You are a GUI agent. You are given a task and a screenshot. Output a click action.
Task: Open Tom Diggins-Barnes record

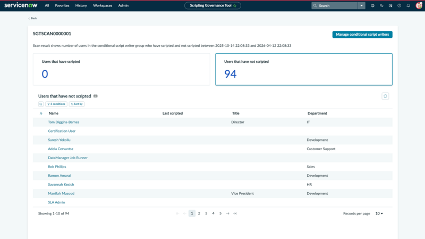[63, 122]
